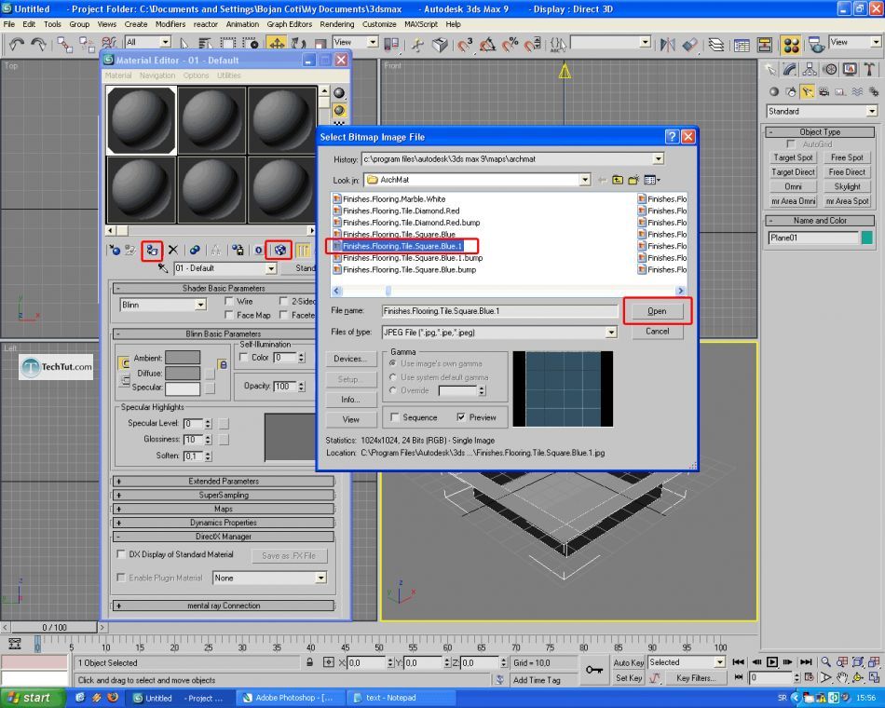Select the Cameras category icon
Viewport: 885px width, 708px height.
824,91
